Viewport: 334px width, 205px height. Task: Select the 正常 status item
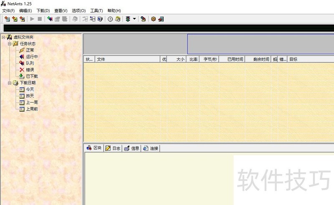[x=30, y=50]
